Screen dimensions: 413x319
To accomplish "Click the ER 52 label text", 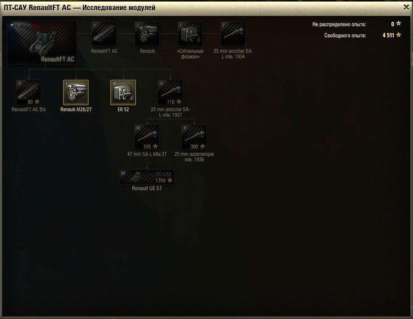I will [123, 109].
